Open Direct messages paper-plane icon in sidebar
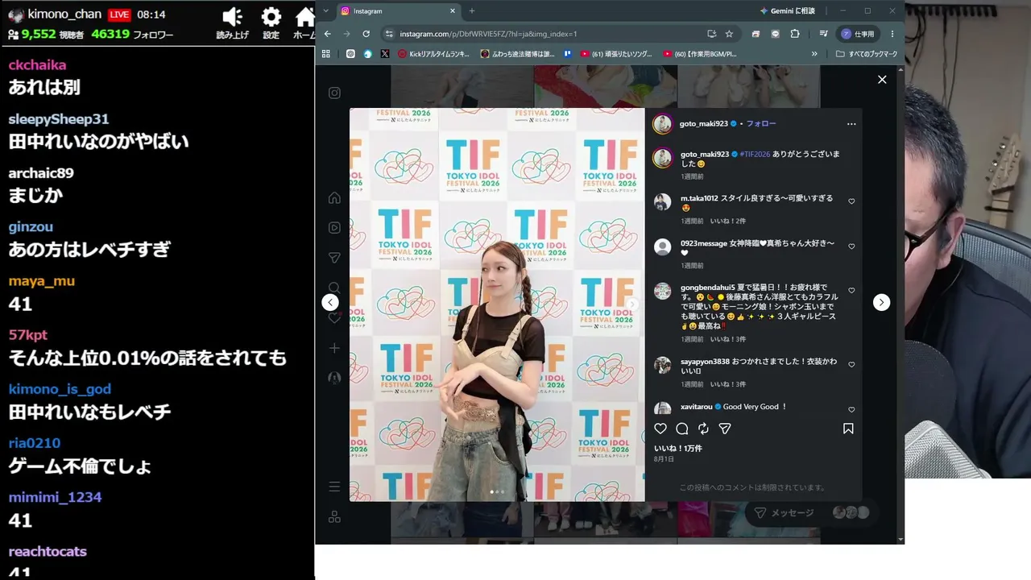This screenshot has height=580, width=1031. 334,258
